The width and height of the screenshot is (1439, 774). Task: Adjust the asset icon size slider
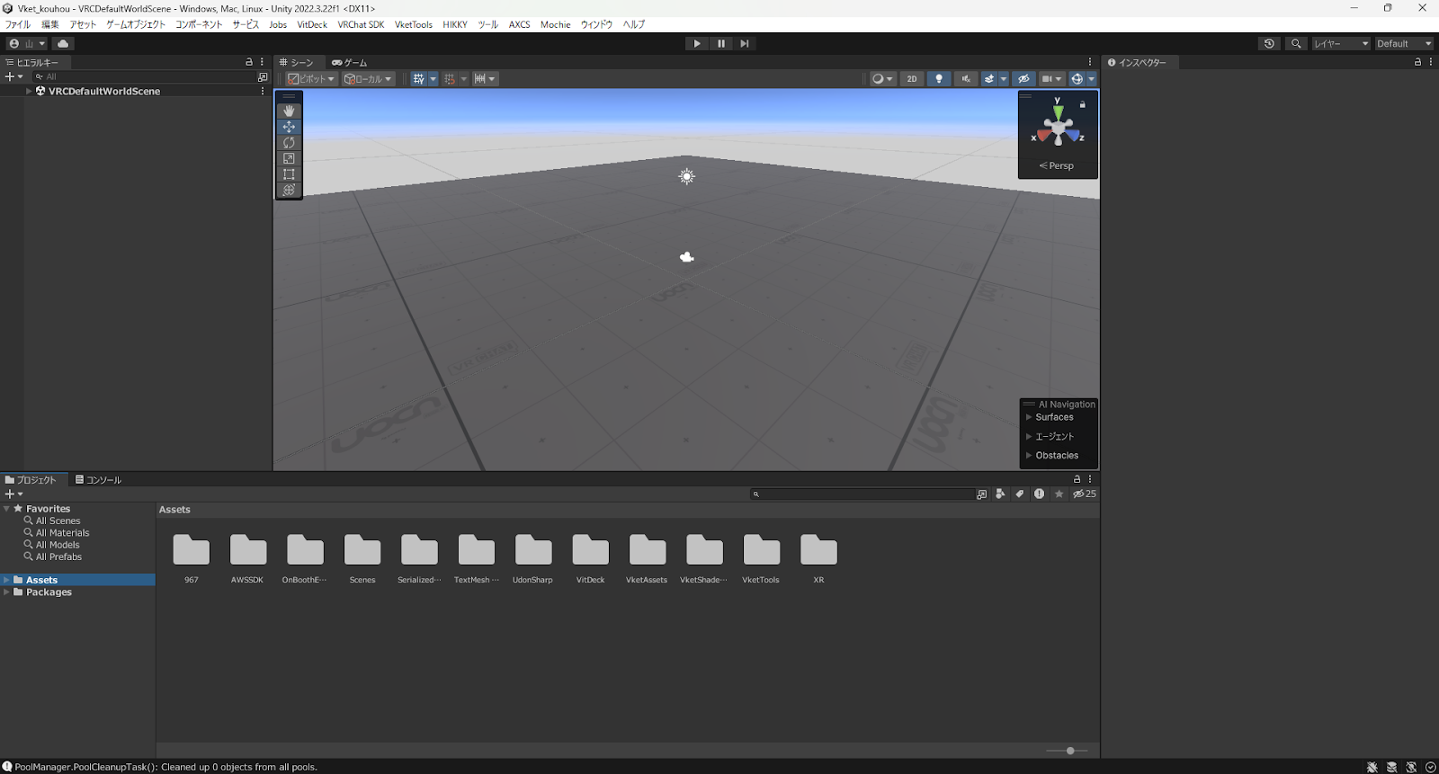1069,751
